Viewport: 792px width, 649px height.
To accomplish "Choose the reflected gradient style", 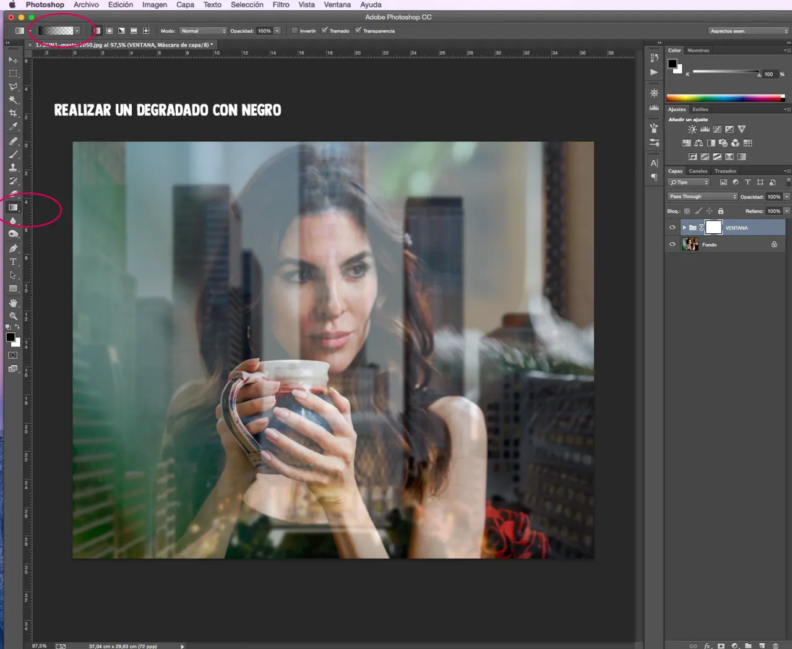I will pos(134,31).
